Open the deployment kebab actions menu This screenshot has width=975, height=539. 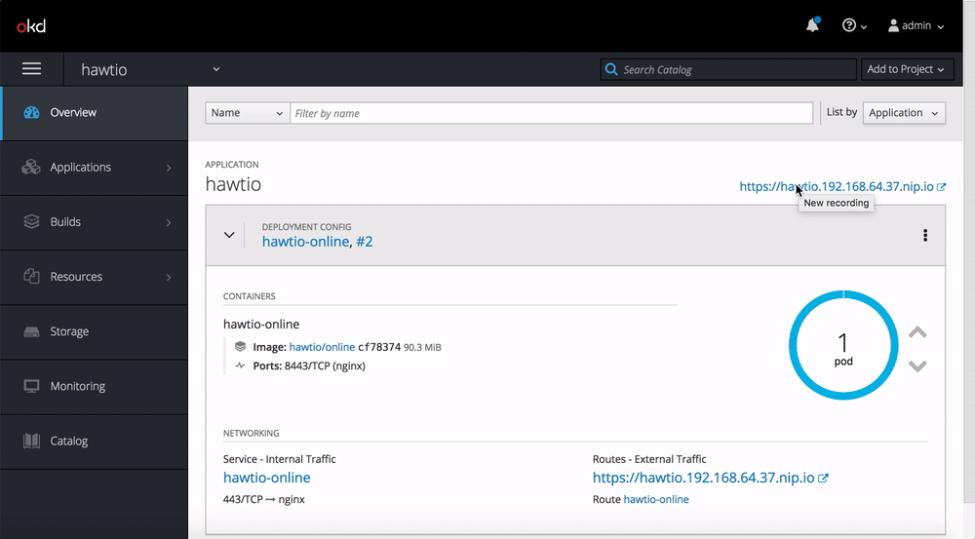pos(925,235)
